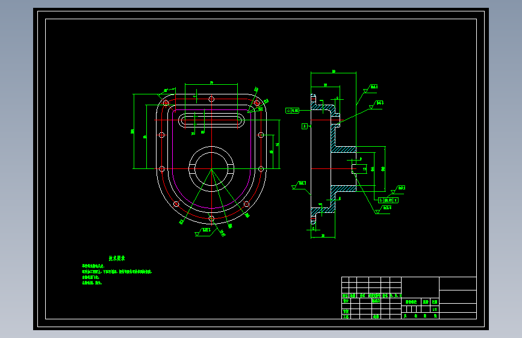Viewport: 522px width, 338px height.
Task: Click the first line of technical requirement notes
Action: pyautogui.click(x=93, y=266)
